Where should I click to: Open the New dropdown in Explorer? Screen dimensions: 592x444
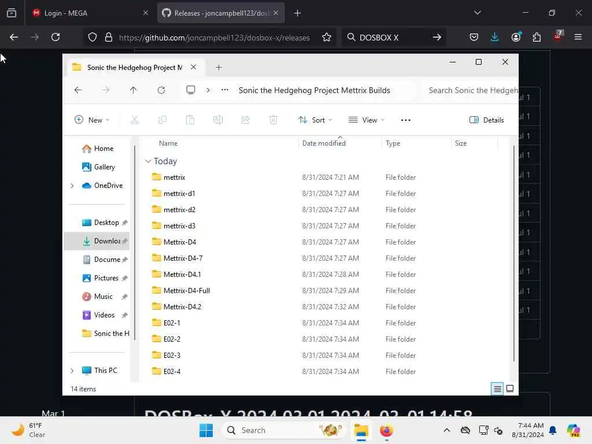pos(92,120)
